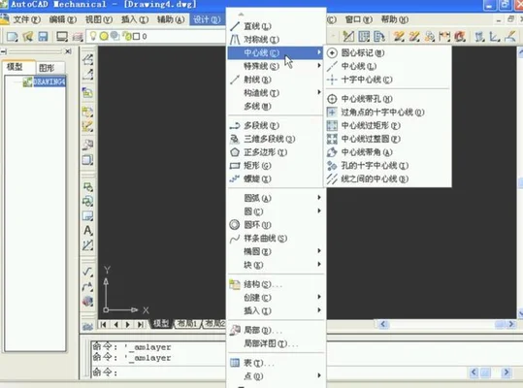The height and width of the screenshot is (388, 523).
Task: Open the 插入 Insert menu bar item
Action: (135, 19)
